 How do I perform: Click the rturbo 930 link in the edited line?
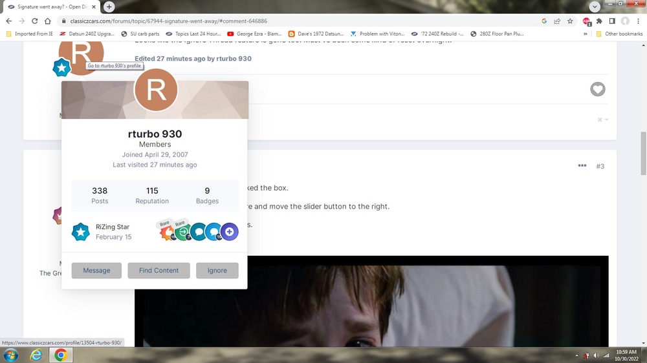234,59
